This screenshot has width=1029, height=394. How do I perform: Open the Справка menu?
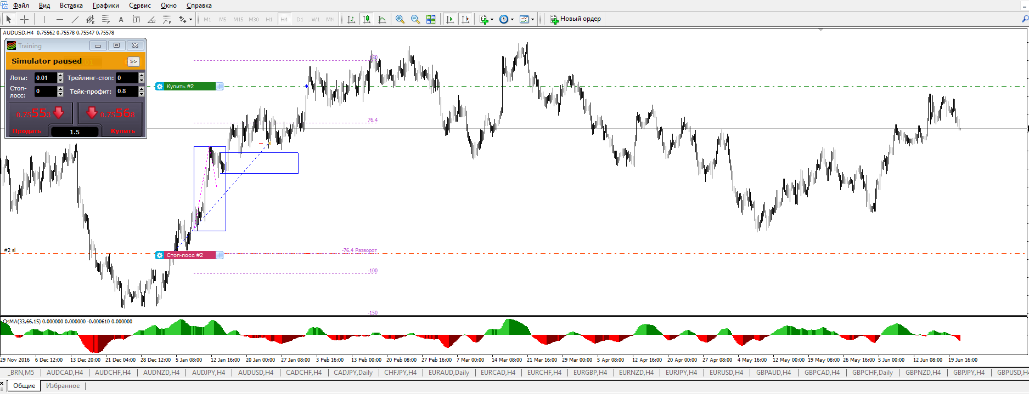[199, 5]
